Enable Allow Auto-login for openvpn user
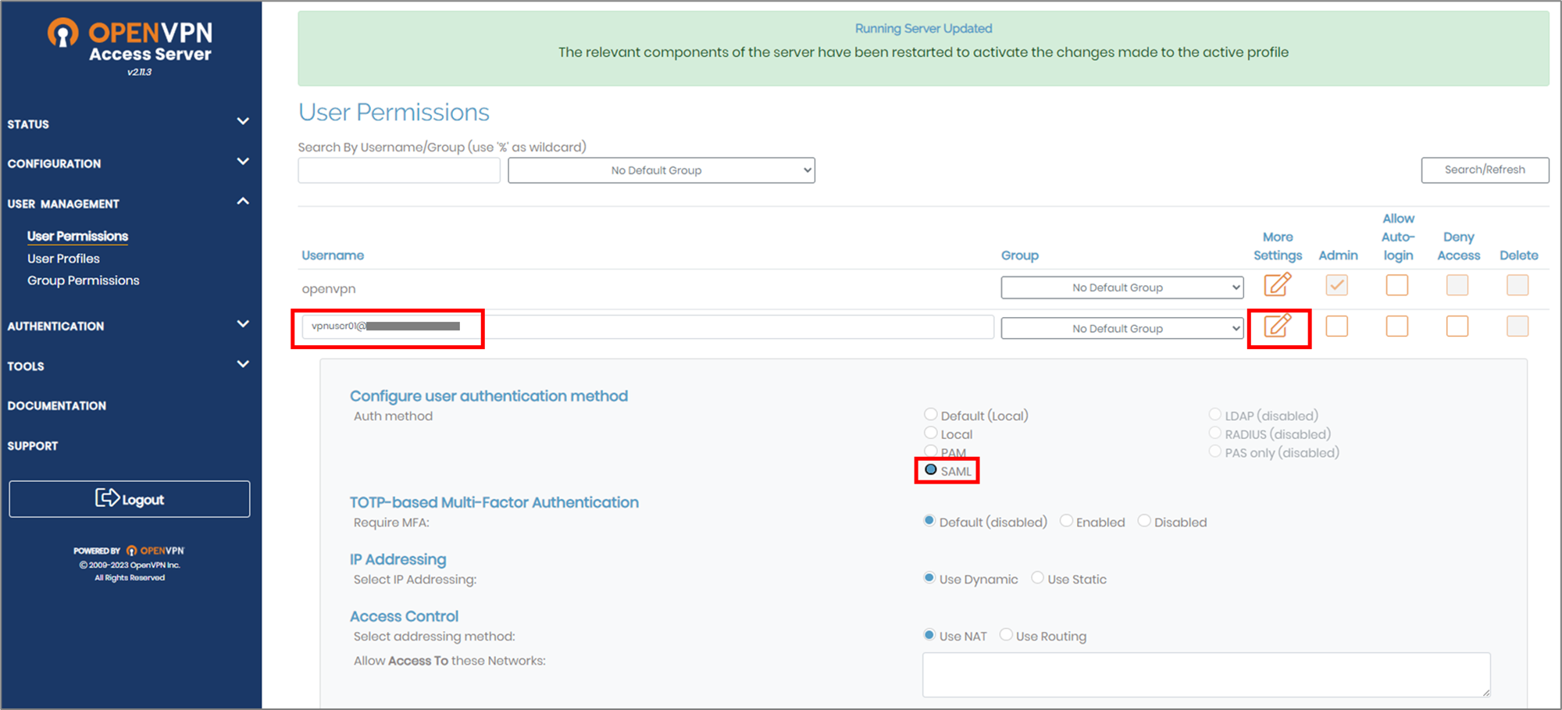This screenshot has width=1562, height=710. click(x=1396, y=285)
